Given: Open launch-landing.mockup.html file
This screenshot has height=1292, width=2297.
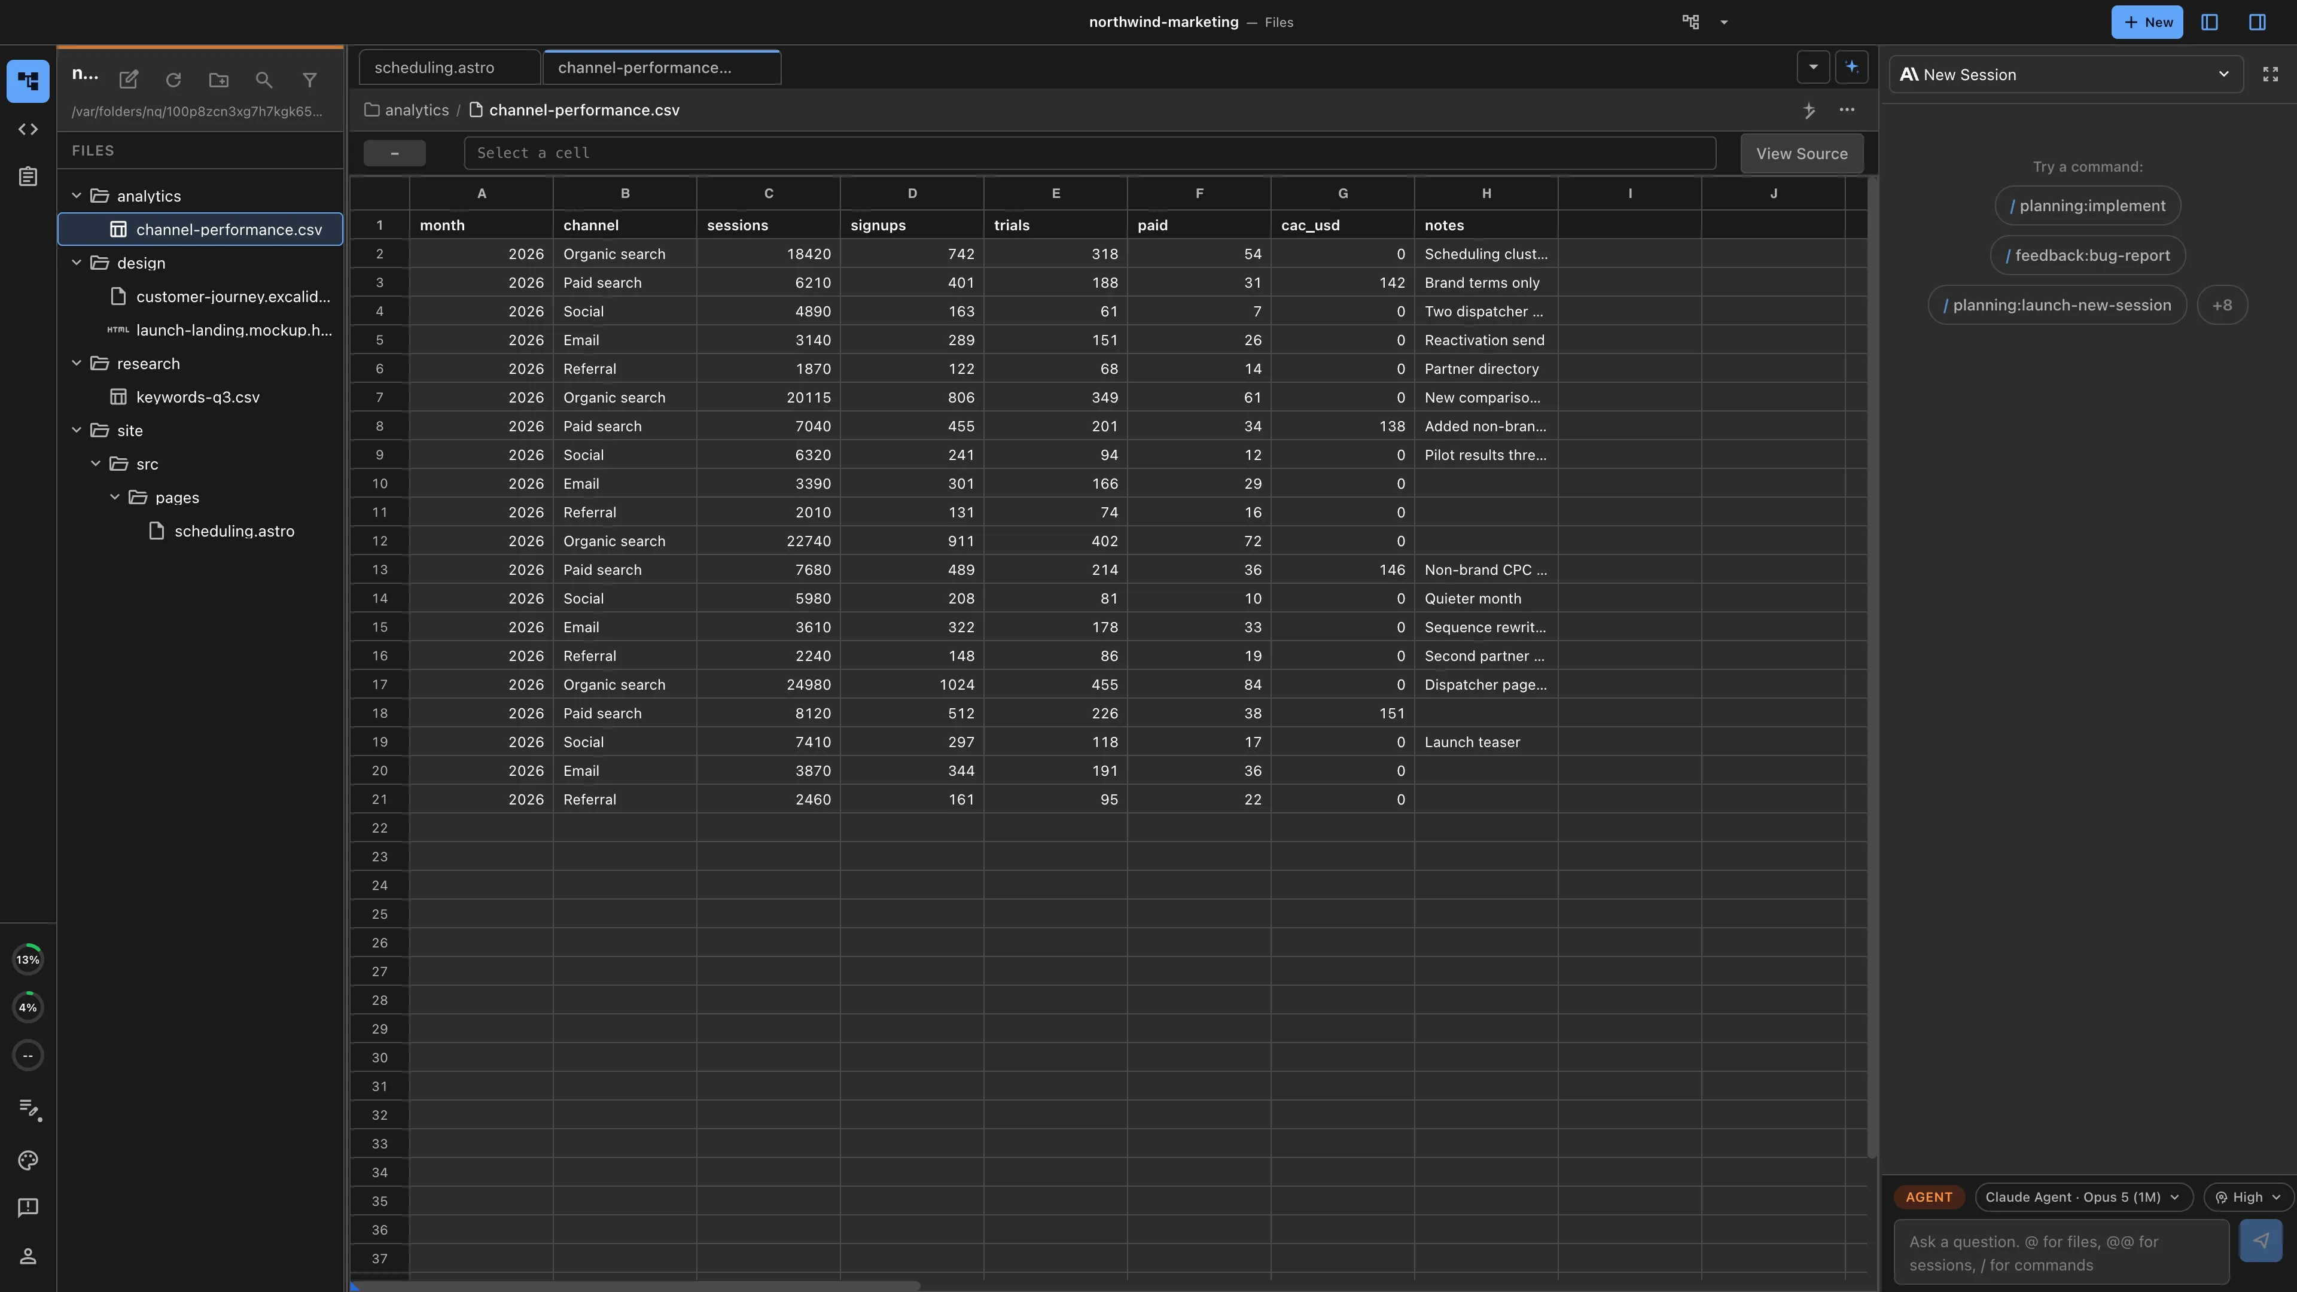Looking at the screenshot, I should 200,330.
